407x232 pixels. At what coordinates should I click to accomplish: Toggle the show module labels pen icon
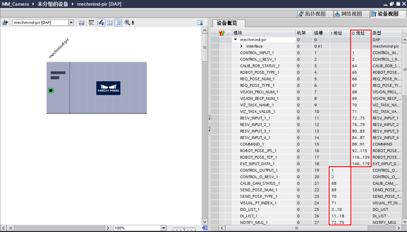point(101,22)
